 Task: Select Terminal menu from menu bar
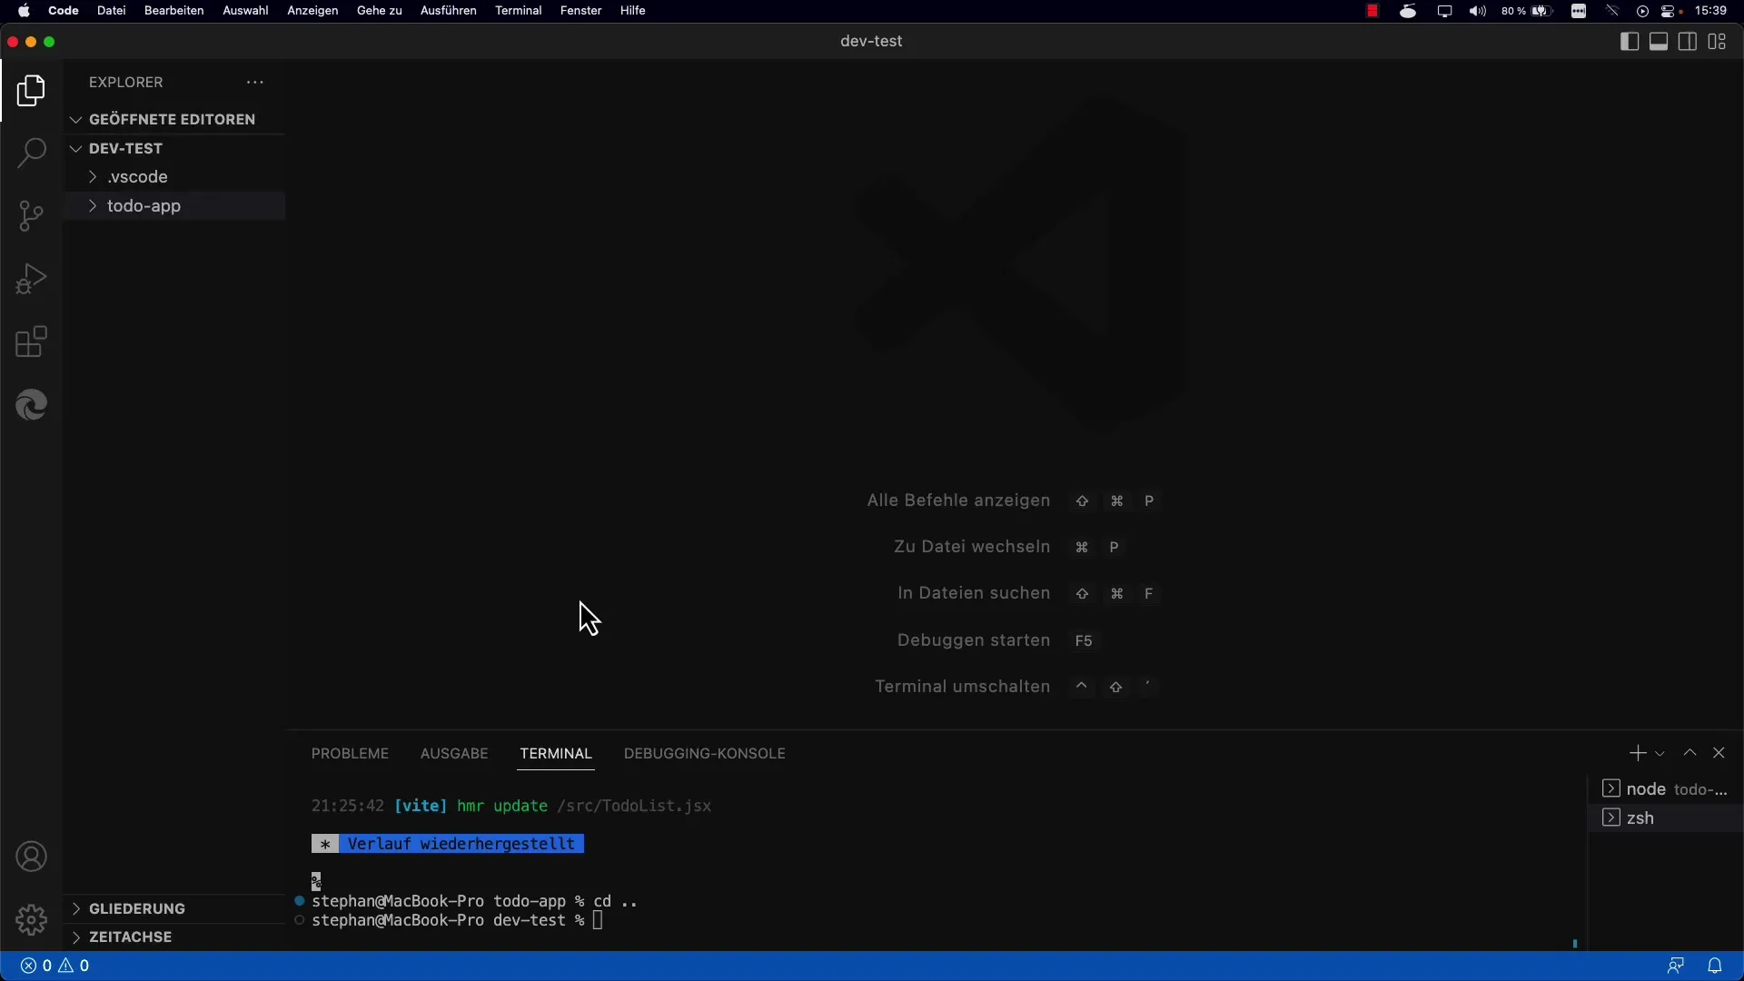(519, 10)
